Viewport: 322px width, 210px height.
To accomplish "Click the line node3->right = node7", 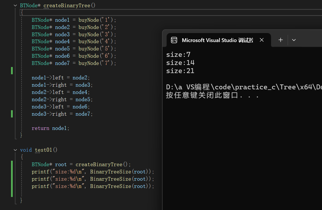I will coord(62,114).
